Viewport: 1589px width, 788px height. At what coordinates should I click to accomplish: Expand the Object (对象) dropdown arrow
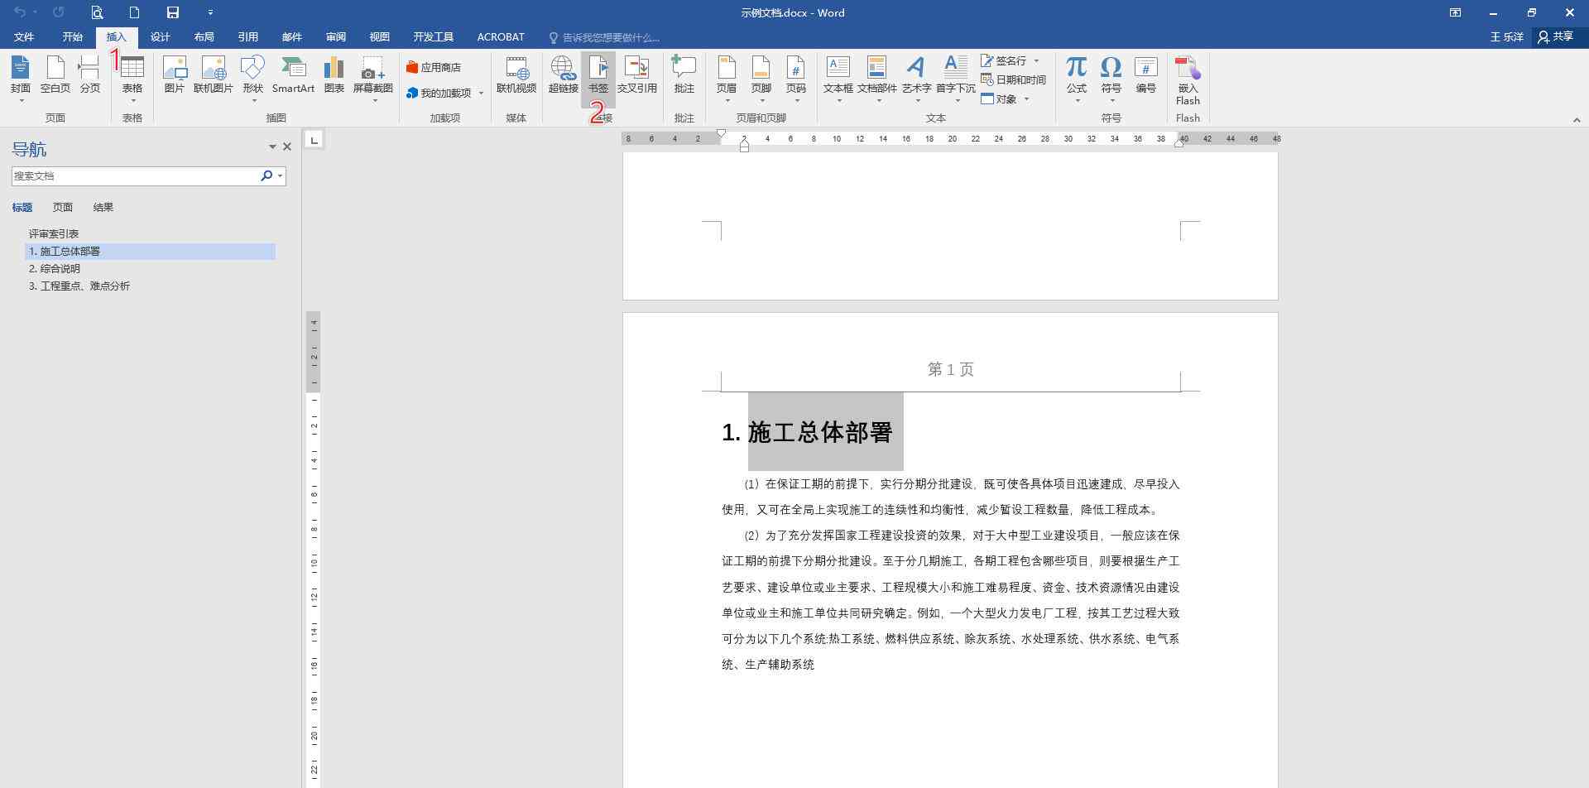(1026, 99)
